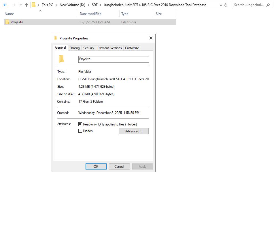Go up one folder level arrow
276x240 pixels.
(x=27, y=5)
